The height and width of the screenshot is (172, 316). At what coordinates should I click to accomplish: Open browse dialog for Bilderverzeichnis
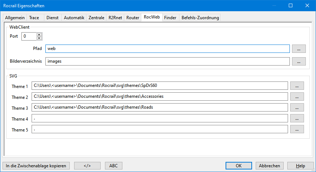tap(299, 62)
